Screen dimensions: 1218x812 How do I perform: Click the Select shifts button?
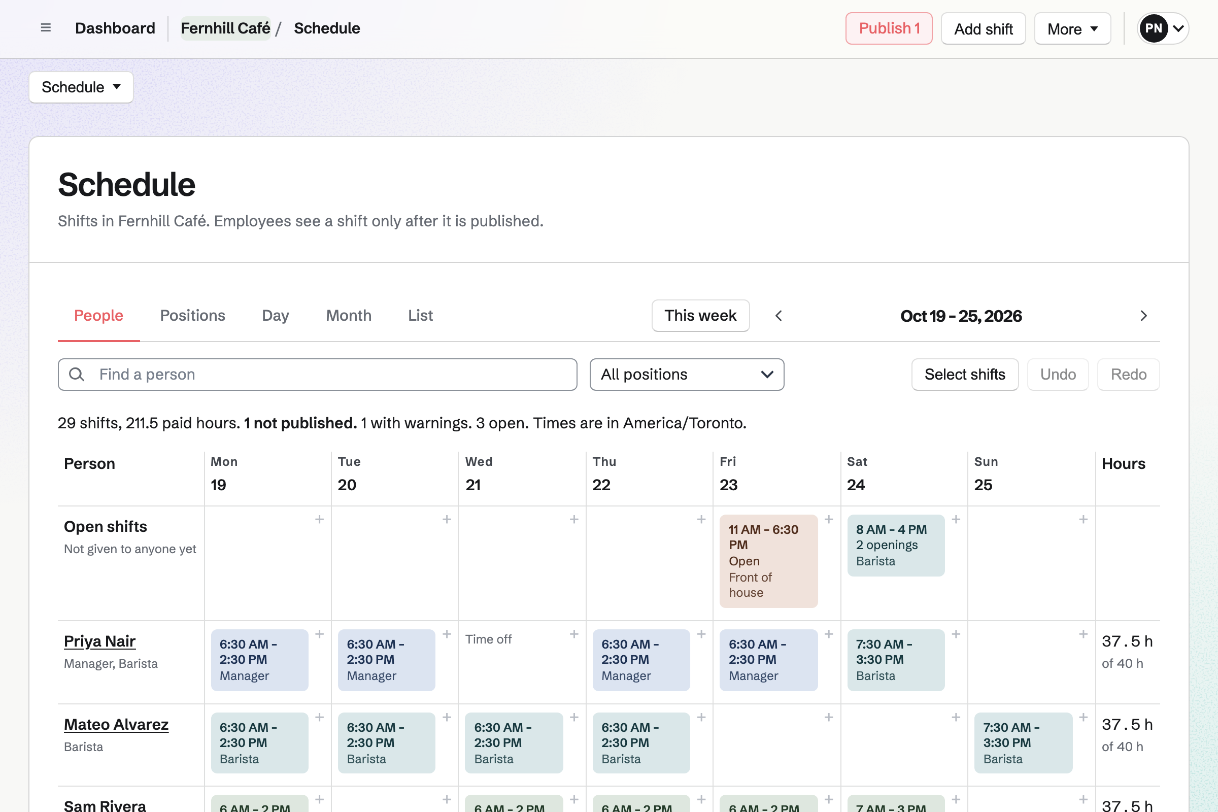coord(965,375)
